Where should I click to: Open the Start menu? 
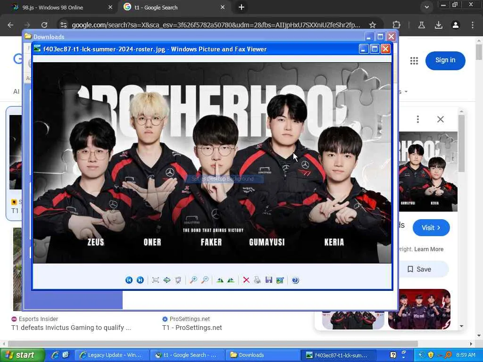[x=22, y=355]
